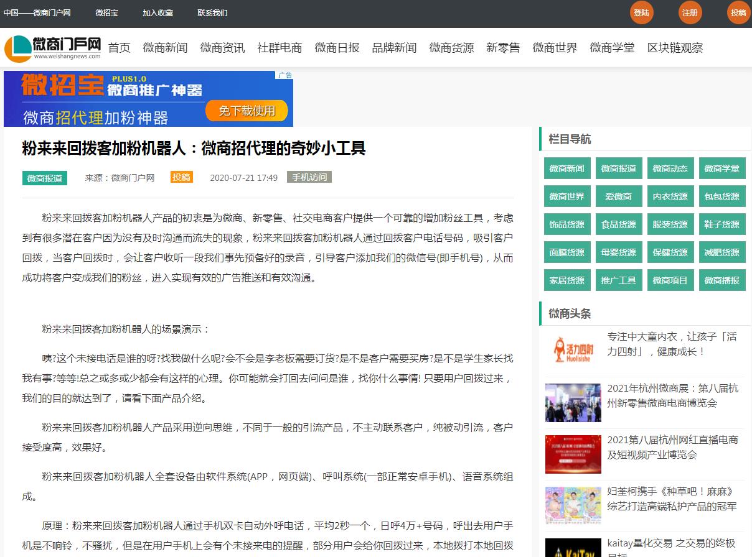Open 微商新闻 navigation item
Image resolution: width=752 pixels, height=557 pixels.
165,48
